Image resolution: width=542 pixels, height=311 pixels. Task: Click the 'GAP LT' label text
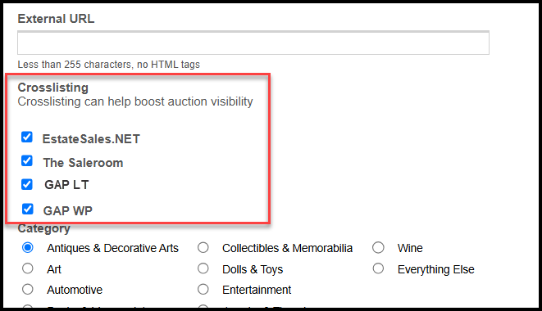pyautogui.click(x=66, y=185)
